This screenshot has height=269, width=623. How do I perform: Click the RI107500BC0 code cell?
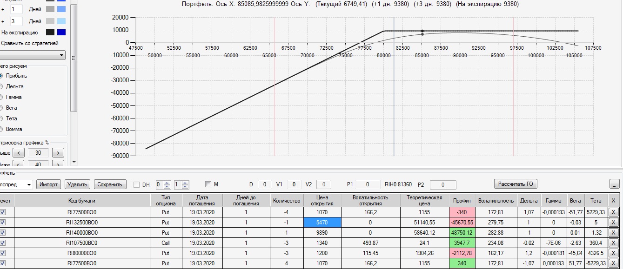point(82,243)
